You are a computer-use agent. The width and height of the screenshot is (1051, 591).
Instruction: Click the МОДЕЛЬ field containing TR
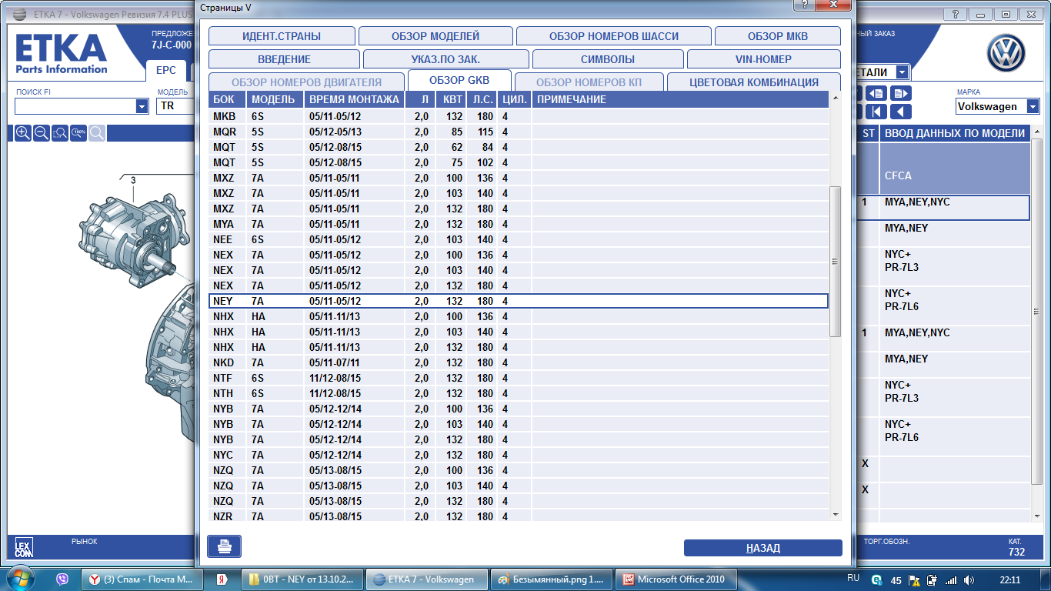175,107
